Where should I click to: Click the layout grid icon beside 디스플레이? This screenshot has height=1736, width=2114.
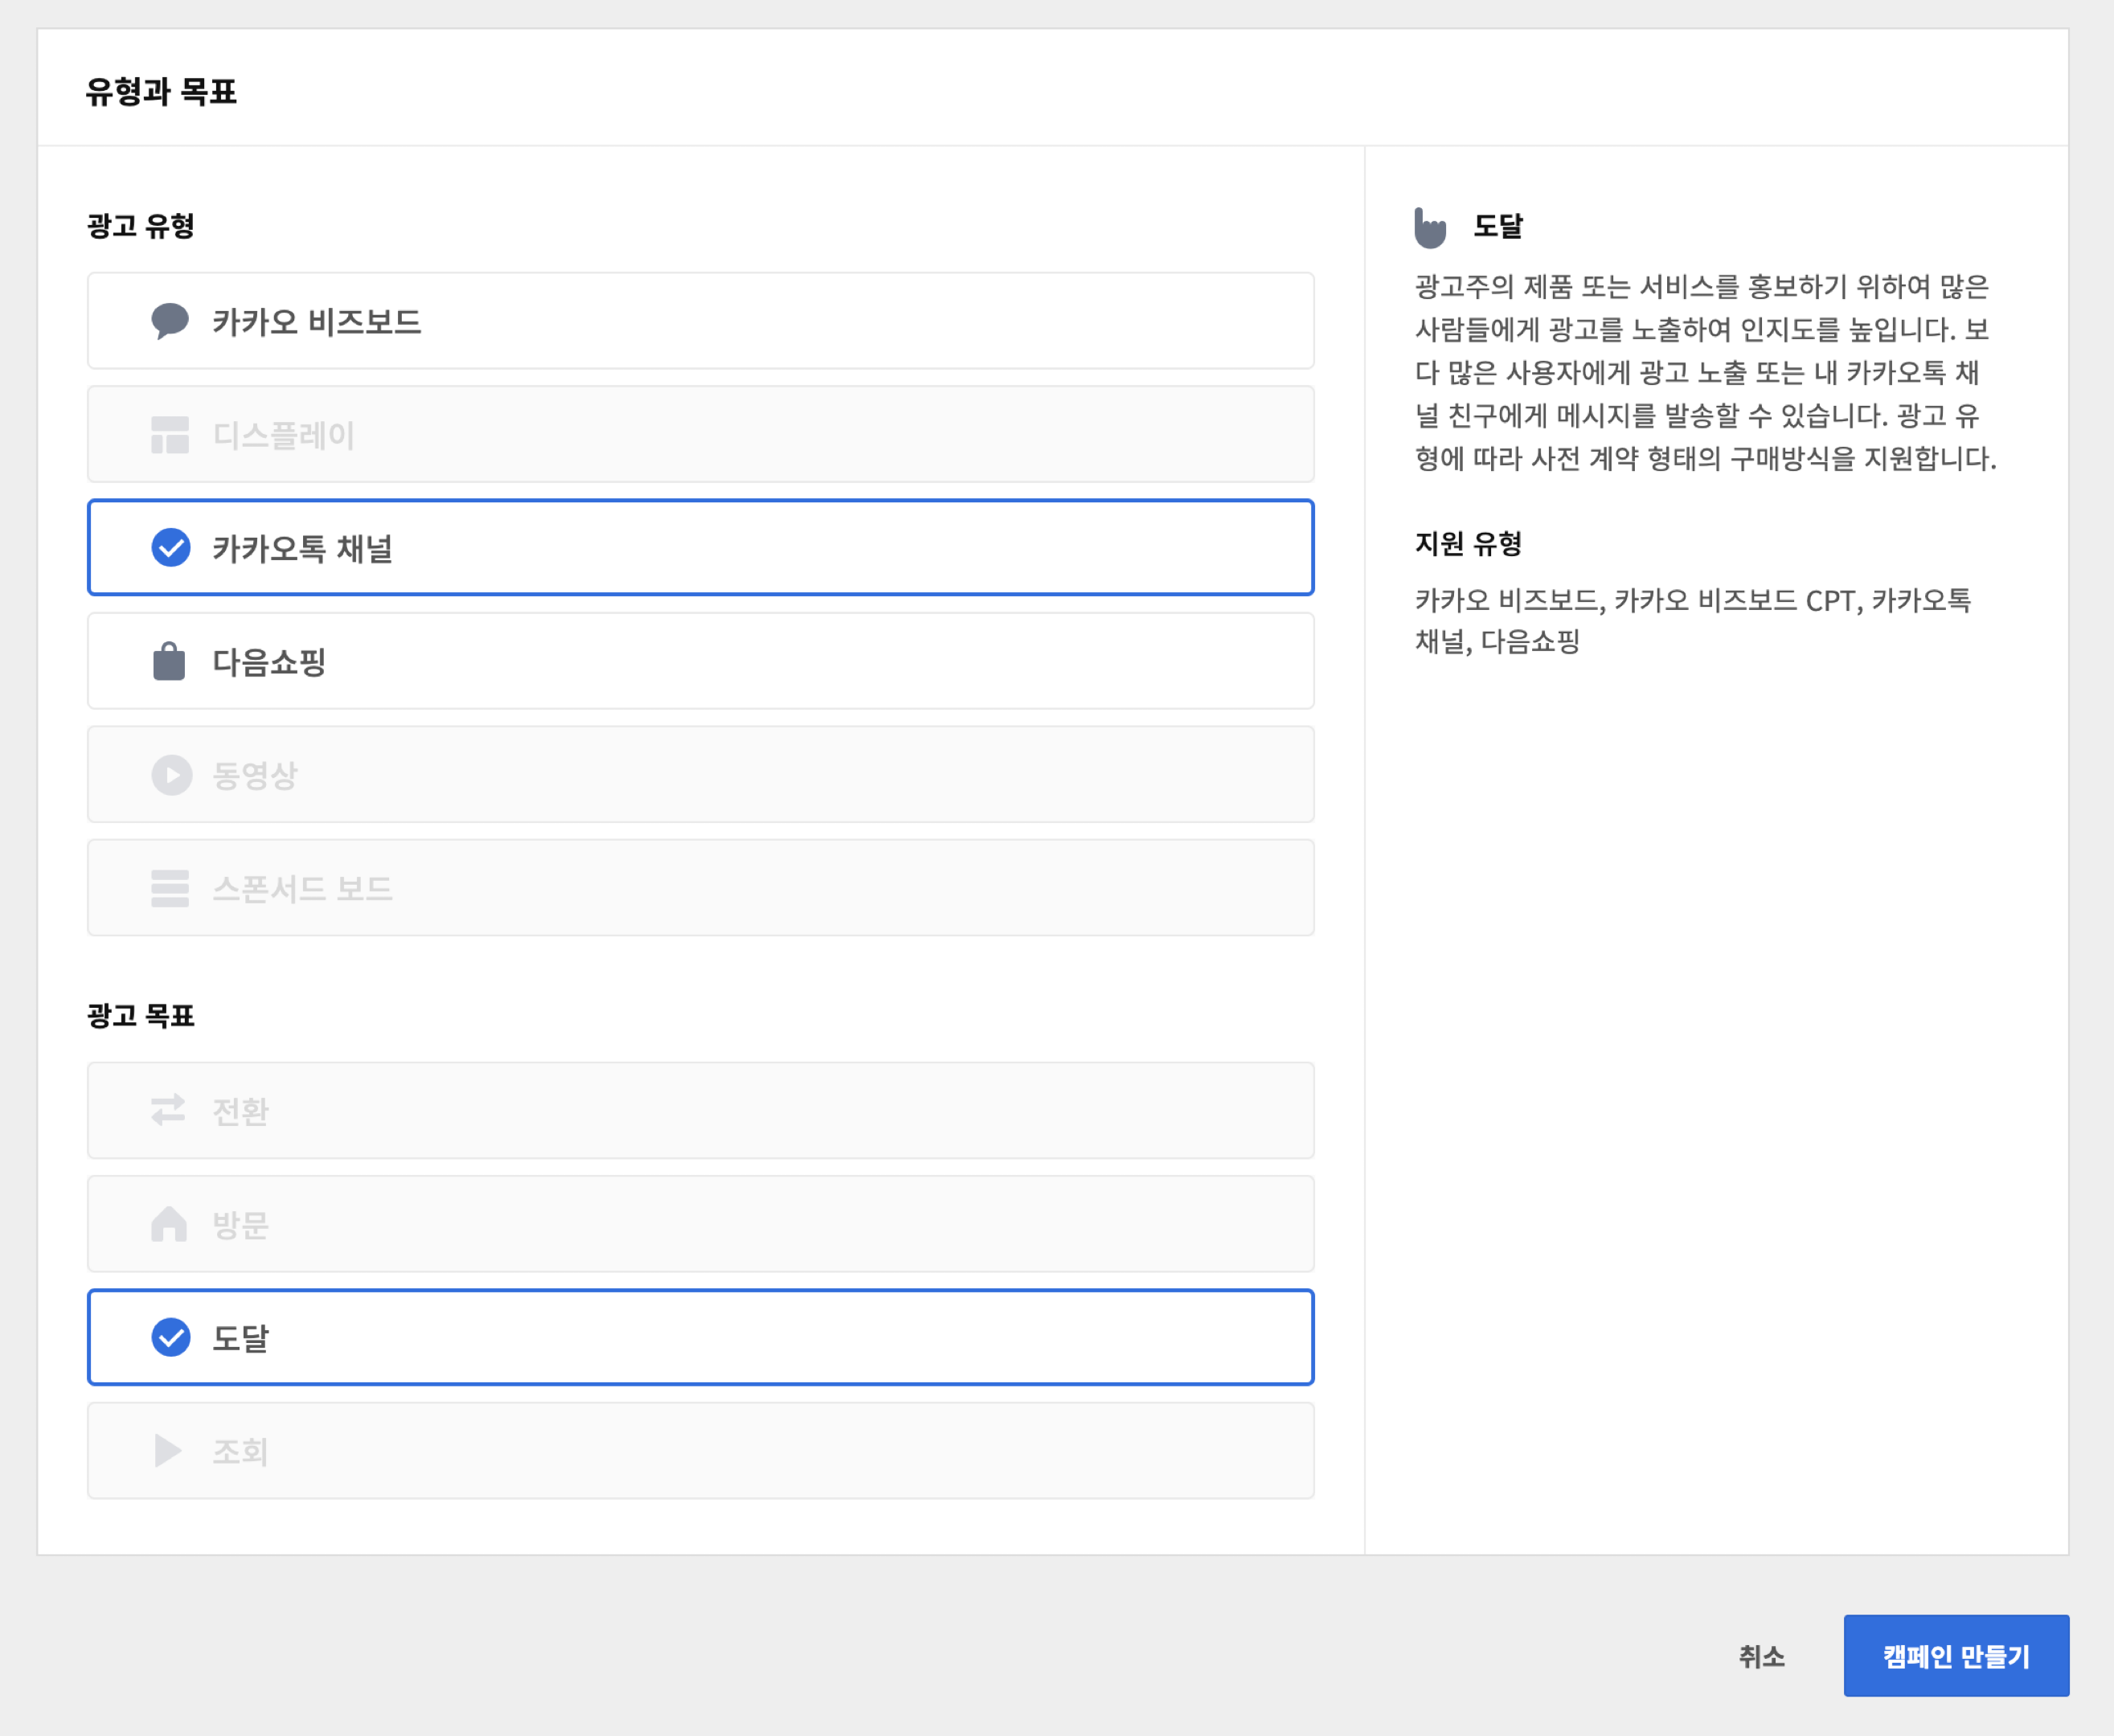click(170, 435)
